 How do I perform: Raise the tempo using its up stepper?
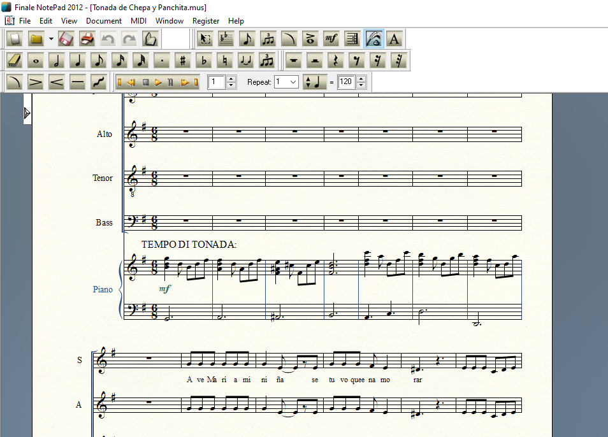(361, 79)
